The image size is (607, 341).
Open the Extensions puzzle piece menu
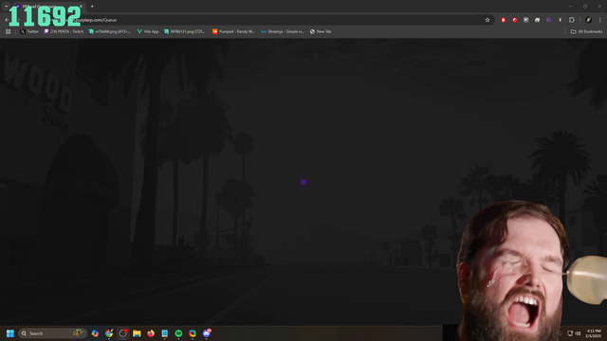coord(572,20)
